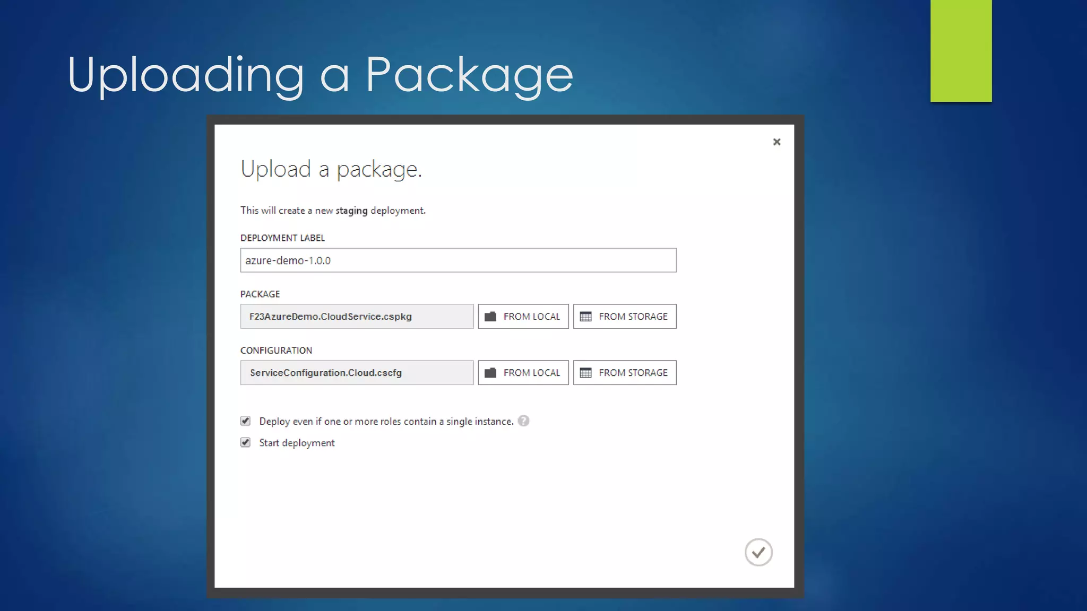
Task: Click the ServiceConfiguration.Cloud.cscfg file field
Action: pyautogui.click(x=357, y=373)
